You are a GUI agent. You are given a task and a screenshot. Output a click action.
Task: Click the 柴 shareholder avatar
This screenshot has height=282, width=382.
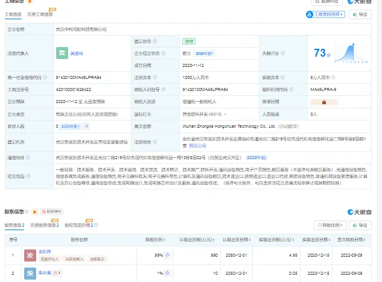(30, 273)
